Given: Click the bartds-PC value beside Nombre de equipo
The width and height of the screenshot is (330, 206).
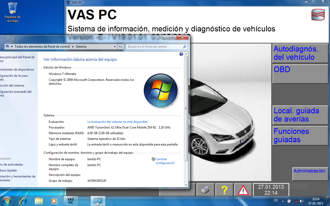Looking at the screenshot, I should 94,159.
